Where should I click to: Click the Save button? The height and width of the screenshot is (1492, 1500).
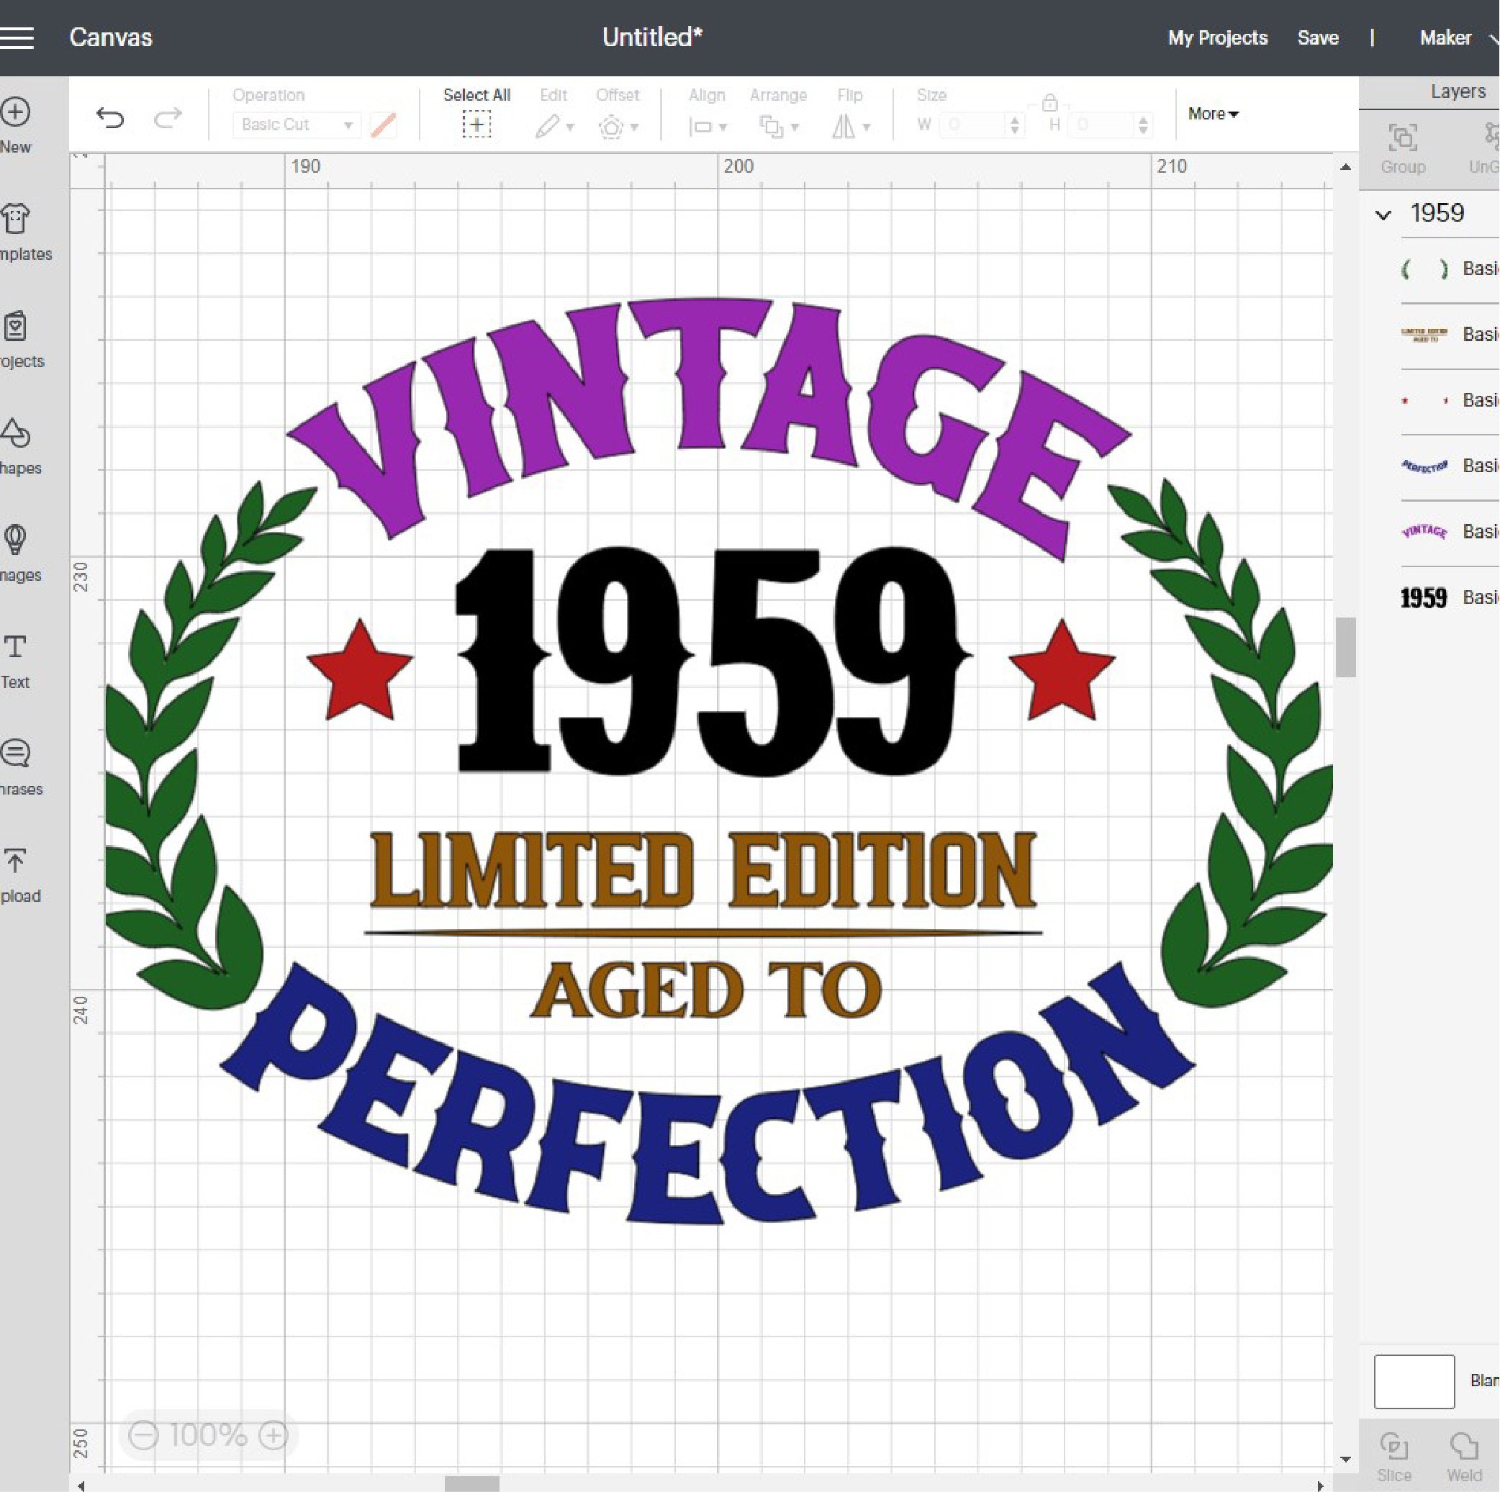[x=1318, y=37]
